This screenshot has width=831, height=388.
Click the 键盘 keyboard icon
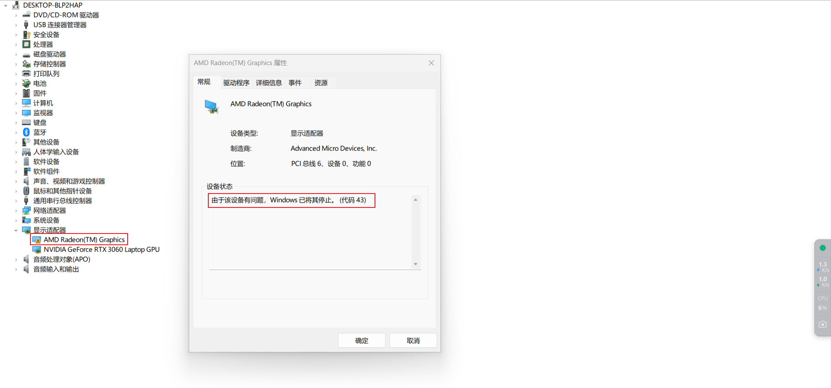[x=26, y=122]
